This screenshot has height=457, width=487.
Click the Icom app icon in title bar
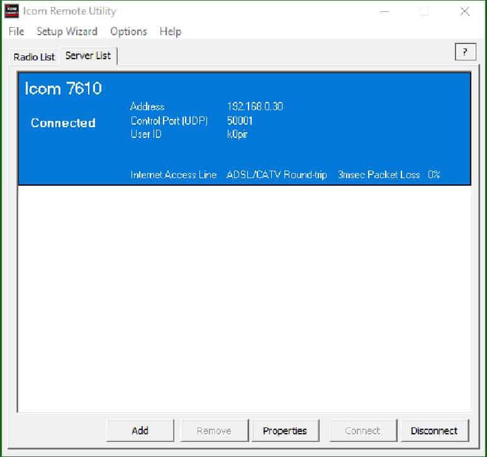point(11,11)
